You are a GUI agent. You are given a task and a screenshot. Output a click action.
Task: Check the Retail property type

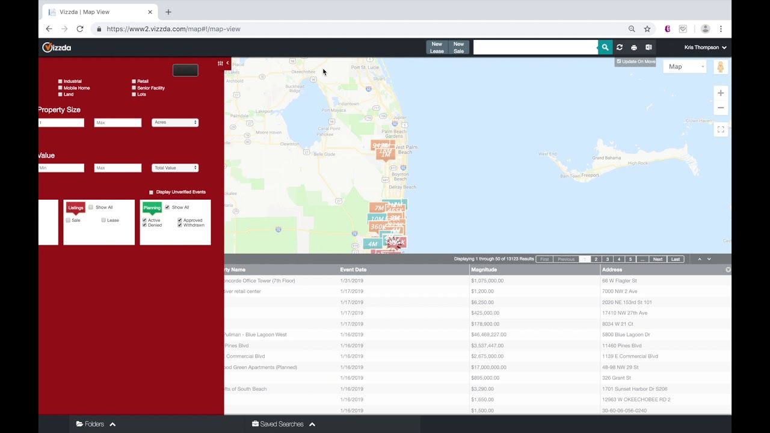pyautogui.click(x=134, y=81)
